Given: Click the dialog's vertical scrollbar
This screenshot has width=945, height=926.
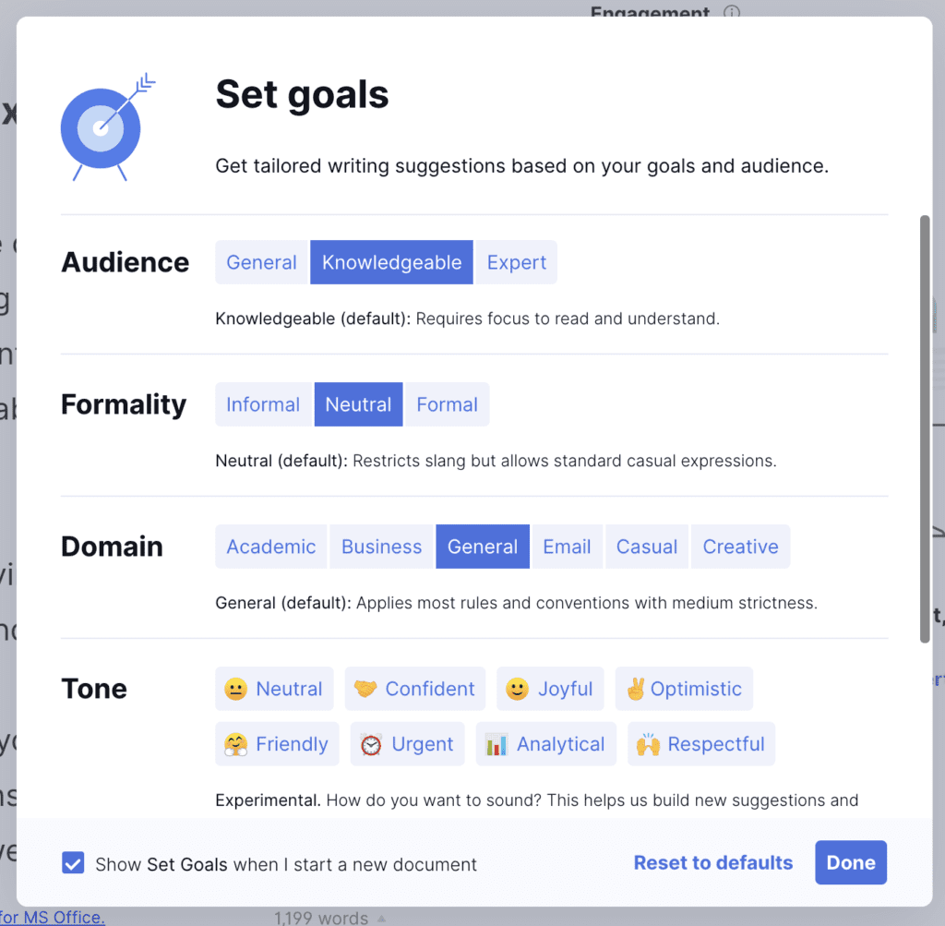Looking at the screenshot, I should pos(925,429).
